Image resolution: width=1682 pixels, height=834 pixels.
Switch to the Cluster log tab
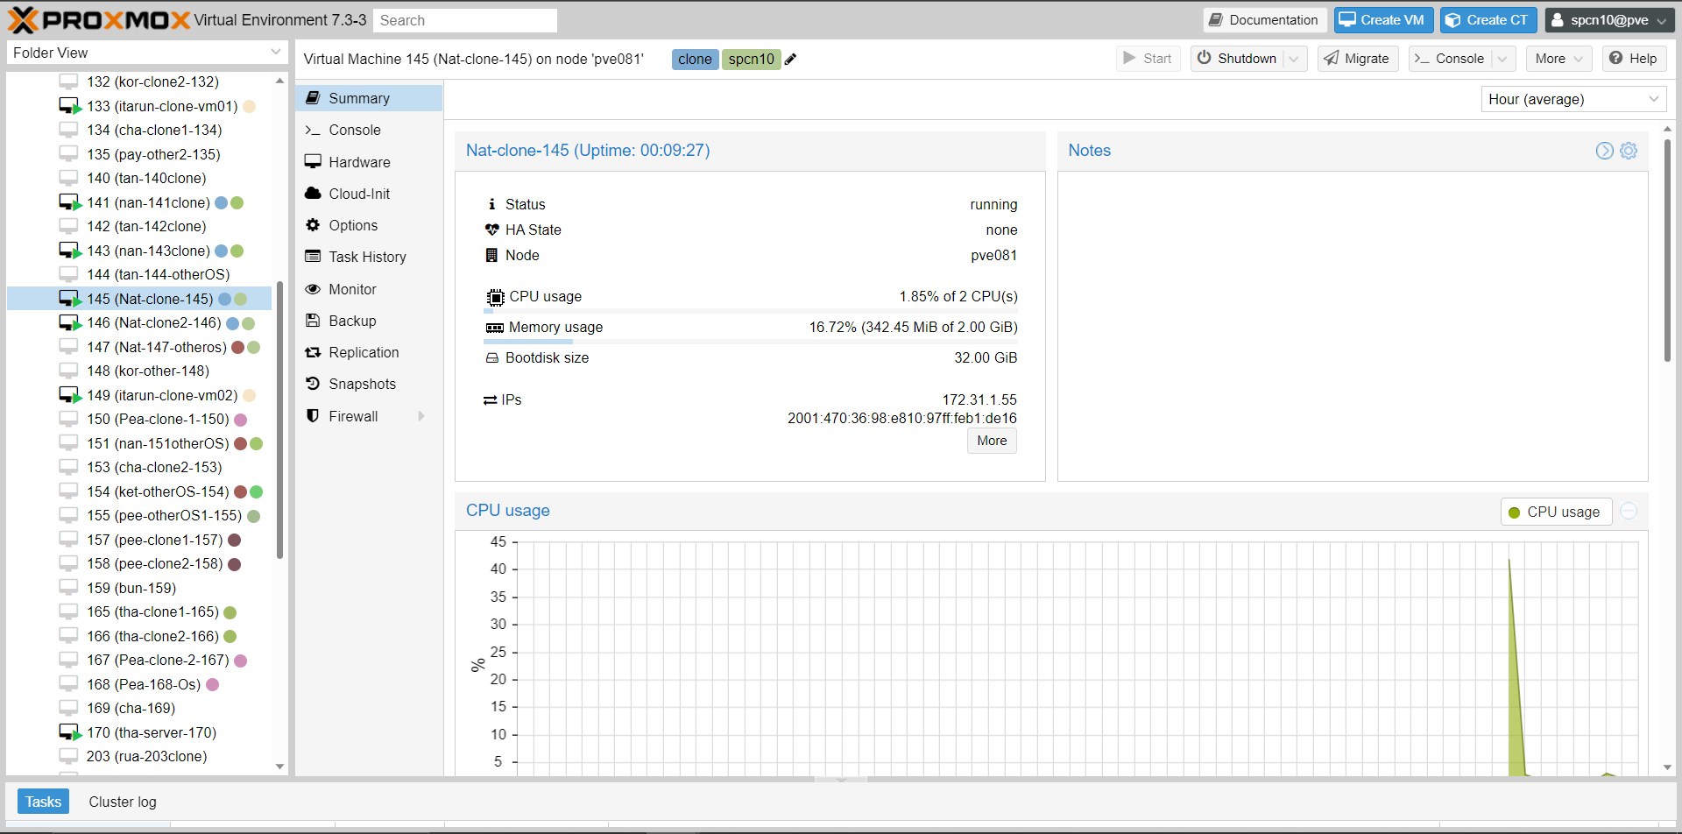pos(122,802)
